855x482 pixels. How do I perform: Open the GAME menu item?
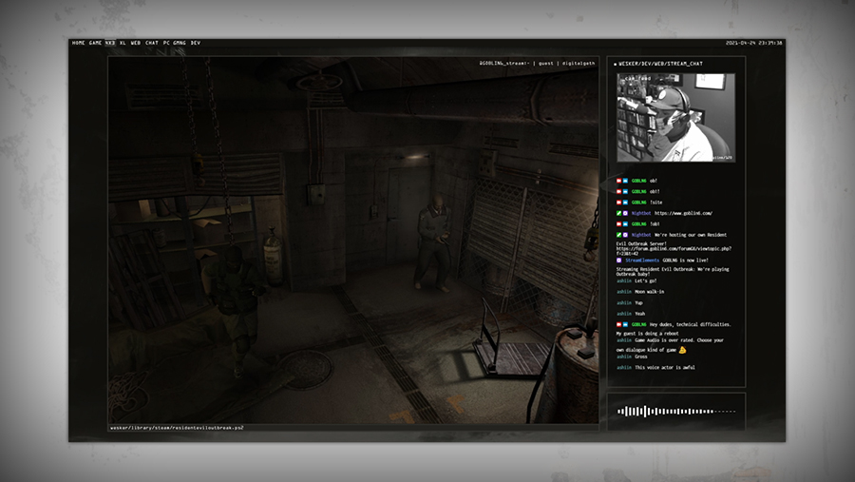(x=95, y=43)
